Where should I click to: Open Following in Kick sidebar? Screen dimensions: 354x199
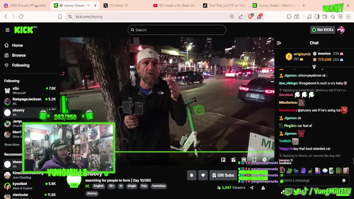coord(17,65)
